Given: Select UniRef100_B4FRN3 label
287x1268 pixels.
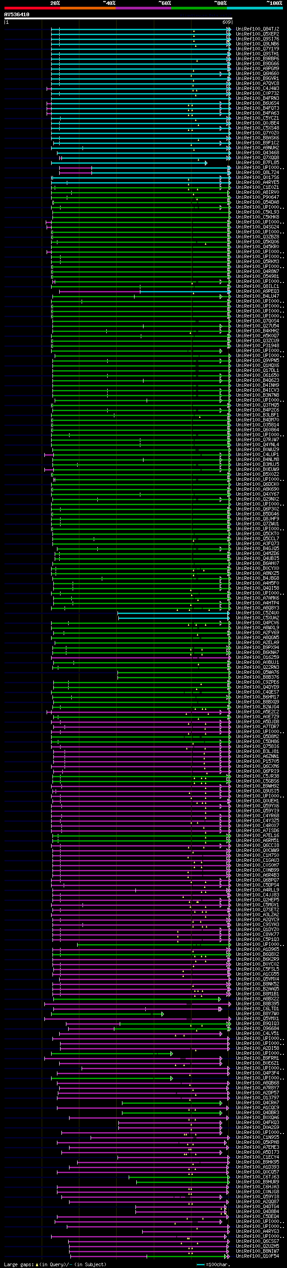Looking at the screenshot, I should point(257,99).
